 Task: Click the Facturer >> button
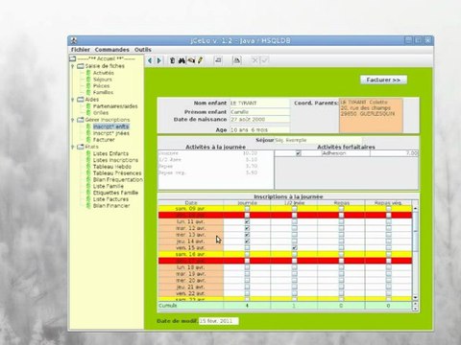(x=383, y=80)
